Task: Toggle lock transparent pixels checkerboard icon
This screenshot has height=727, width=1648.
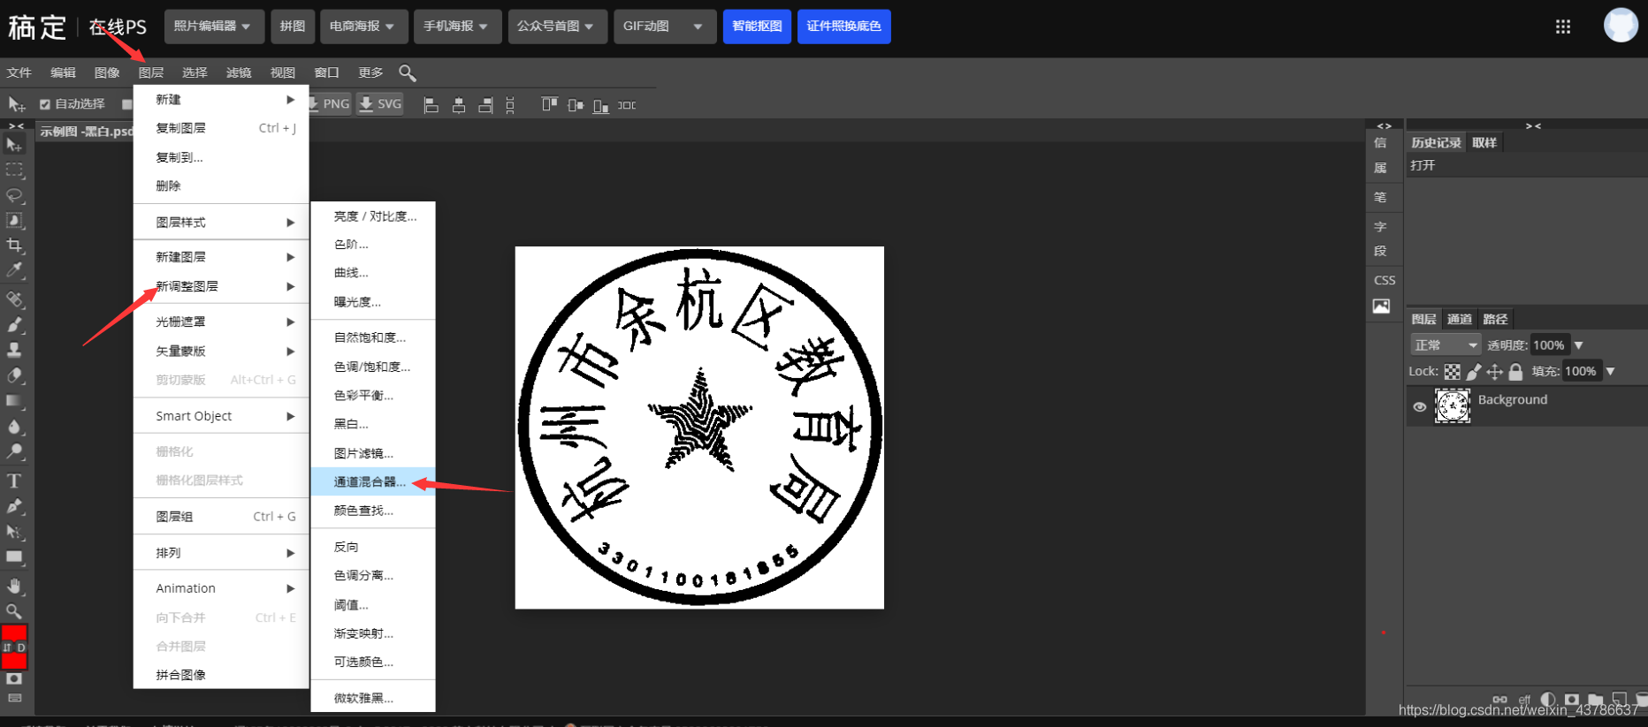Action: click(1453, 372)
